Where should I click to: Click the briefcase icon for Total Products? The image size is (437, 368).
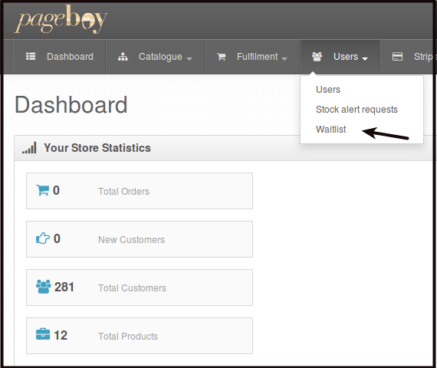(x=43, y=334)
